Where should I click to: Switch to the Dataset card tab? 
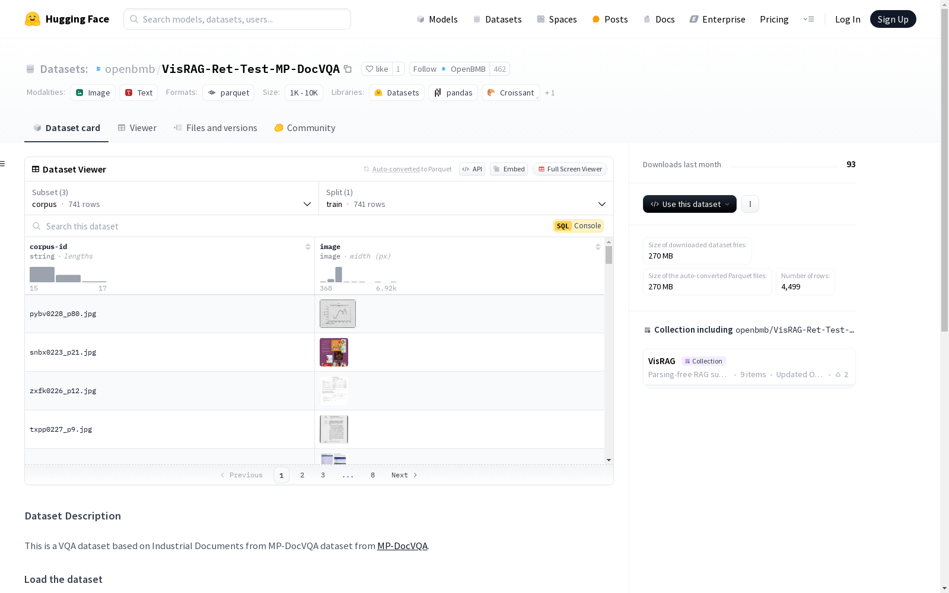tap(66, 128)
